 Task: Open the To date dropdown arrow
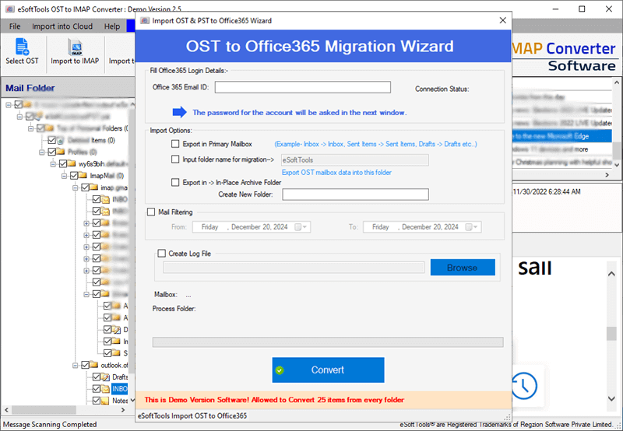point(476,227)
